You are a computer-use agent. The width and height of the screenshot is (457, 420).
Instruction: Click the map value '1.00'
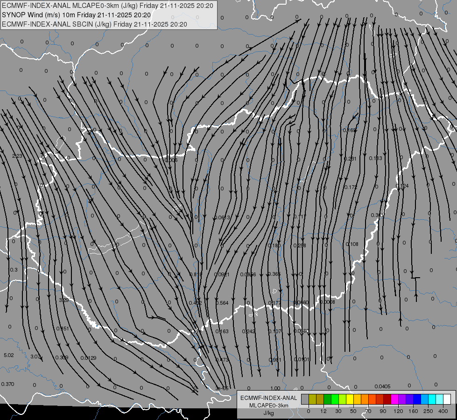(275, 389)
